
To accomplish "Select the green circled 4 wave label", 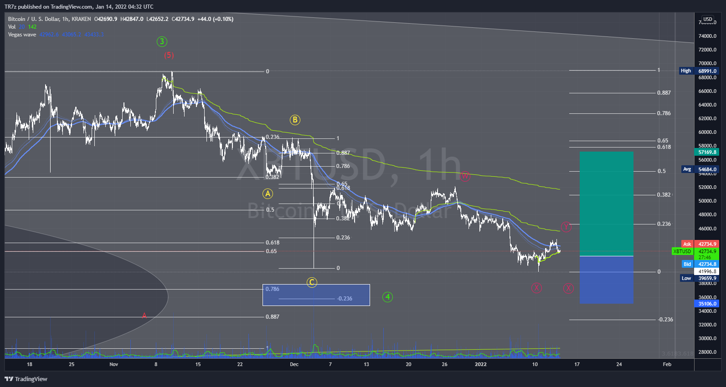I will pyautogui.click(x=387, y=297).
